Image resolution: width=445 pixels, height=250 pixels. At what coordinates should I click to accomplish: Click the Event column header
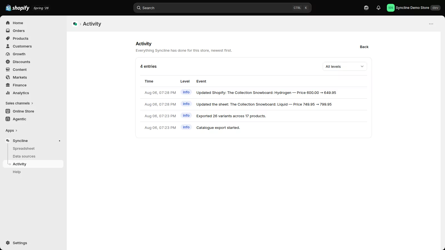click(201, 81)
